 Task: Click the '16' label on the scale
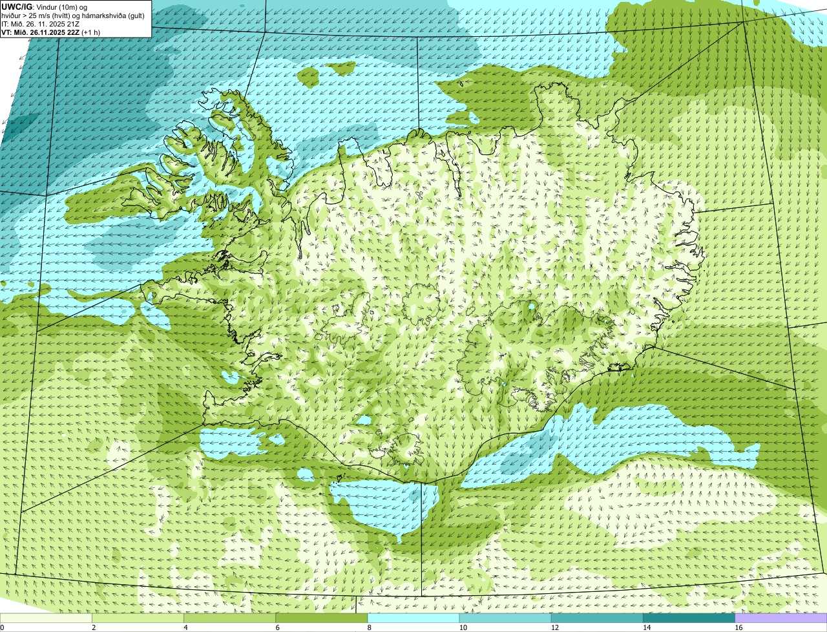[x=738, y=627]
